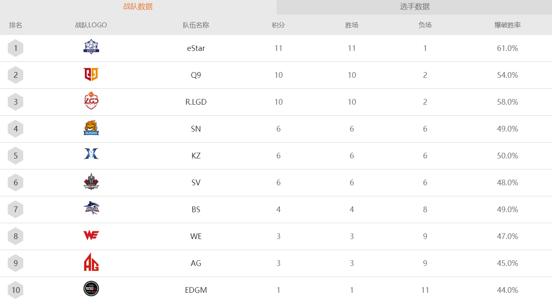552x303 pixels.
Task: Click the red WE team logo
Action: 91,235
